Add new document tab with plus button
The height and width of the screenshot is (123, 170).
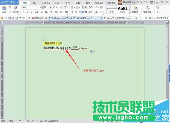(x=140, y=18)
